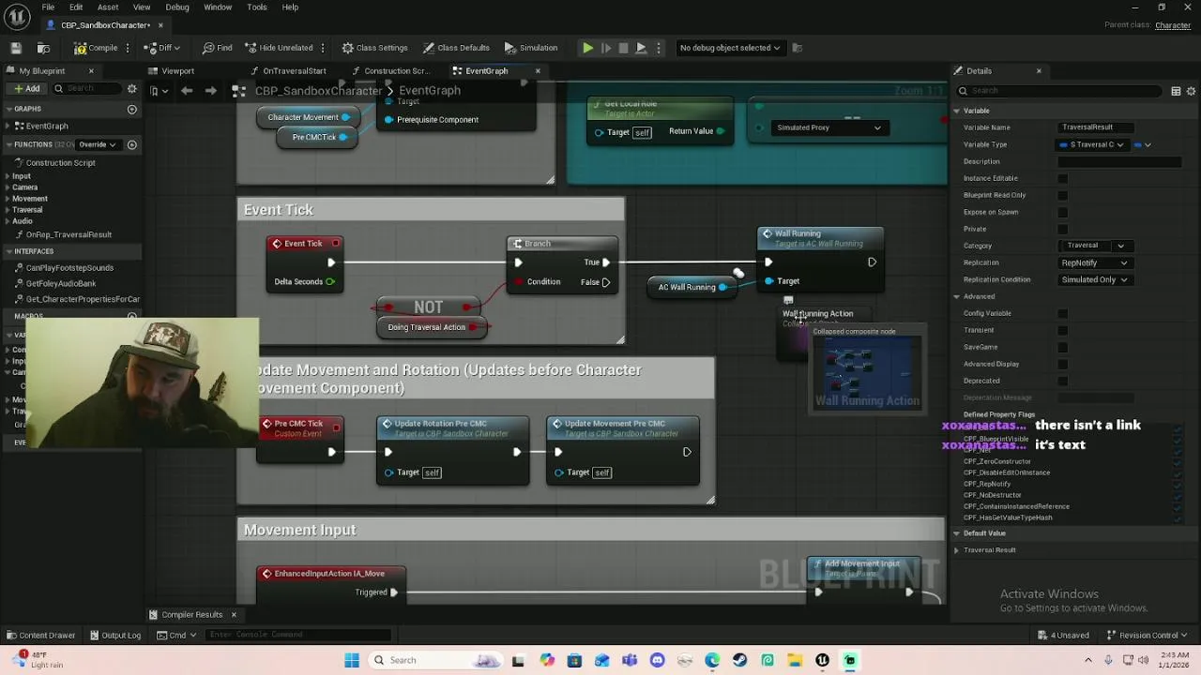Screen dimensions: 1201x675
Task: Open the function Override dropdown
Action: click(x=97, y=144)
